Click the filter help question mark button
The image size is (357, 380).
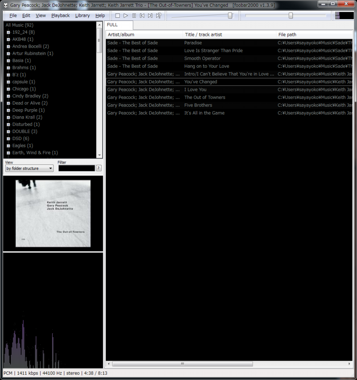[99, 168]
